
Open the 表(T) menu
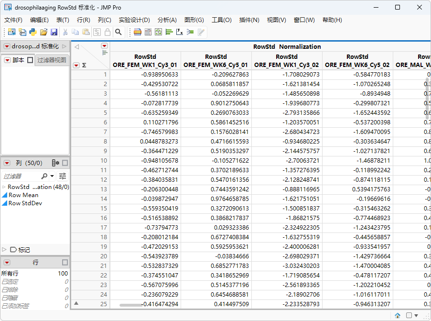point(63,20)
